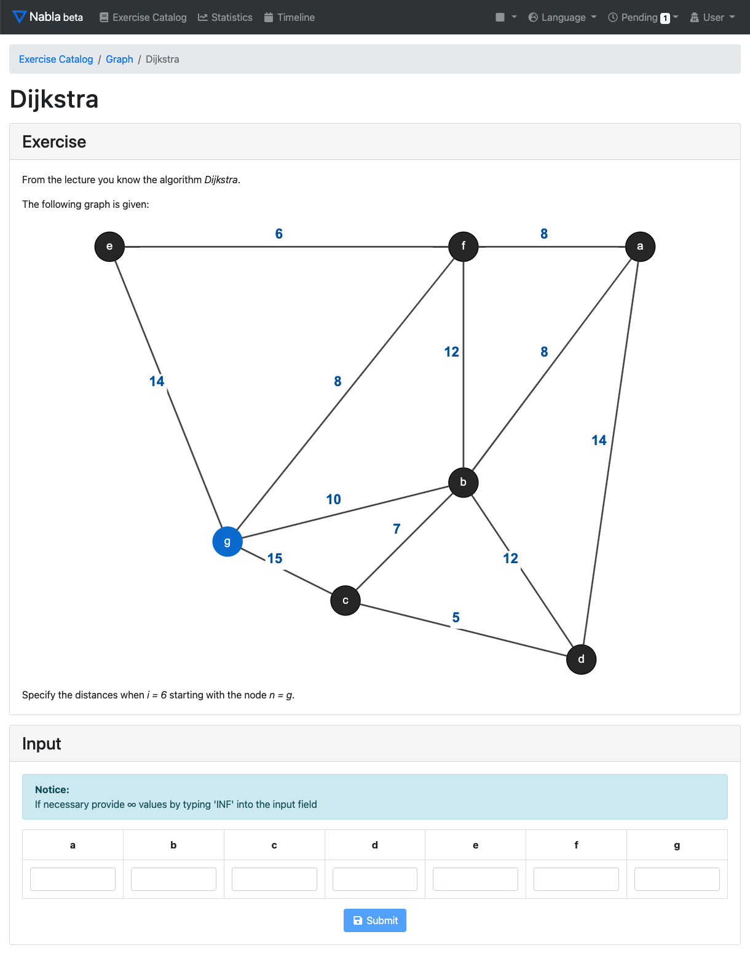Click the globe icon beside Language
The image size is (750, 953).
pos(533,17)
